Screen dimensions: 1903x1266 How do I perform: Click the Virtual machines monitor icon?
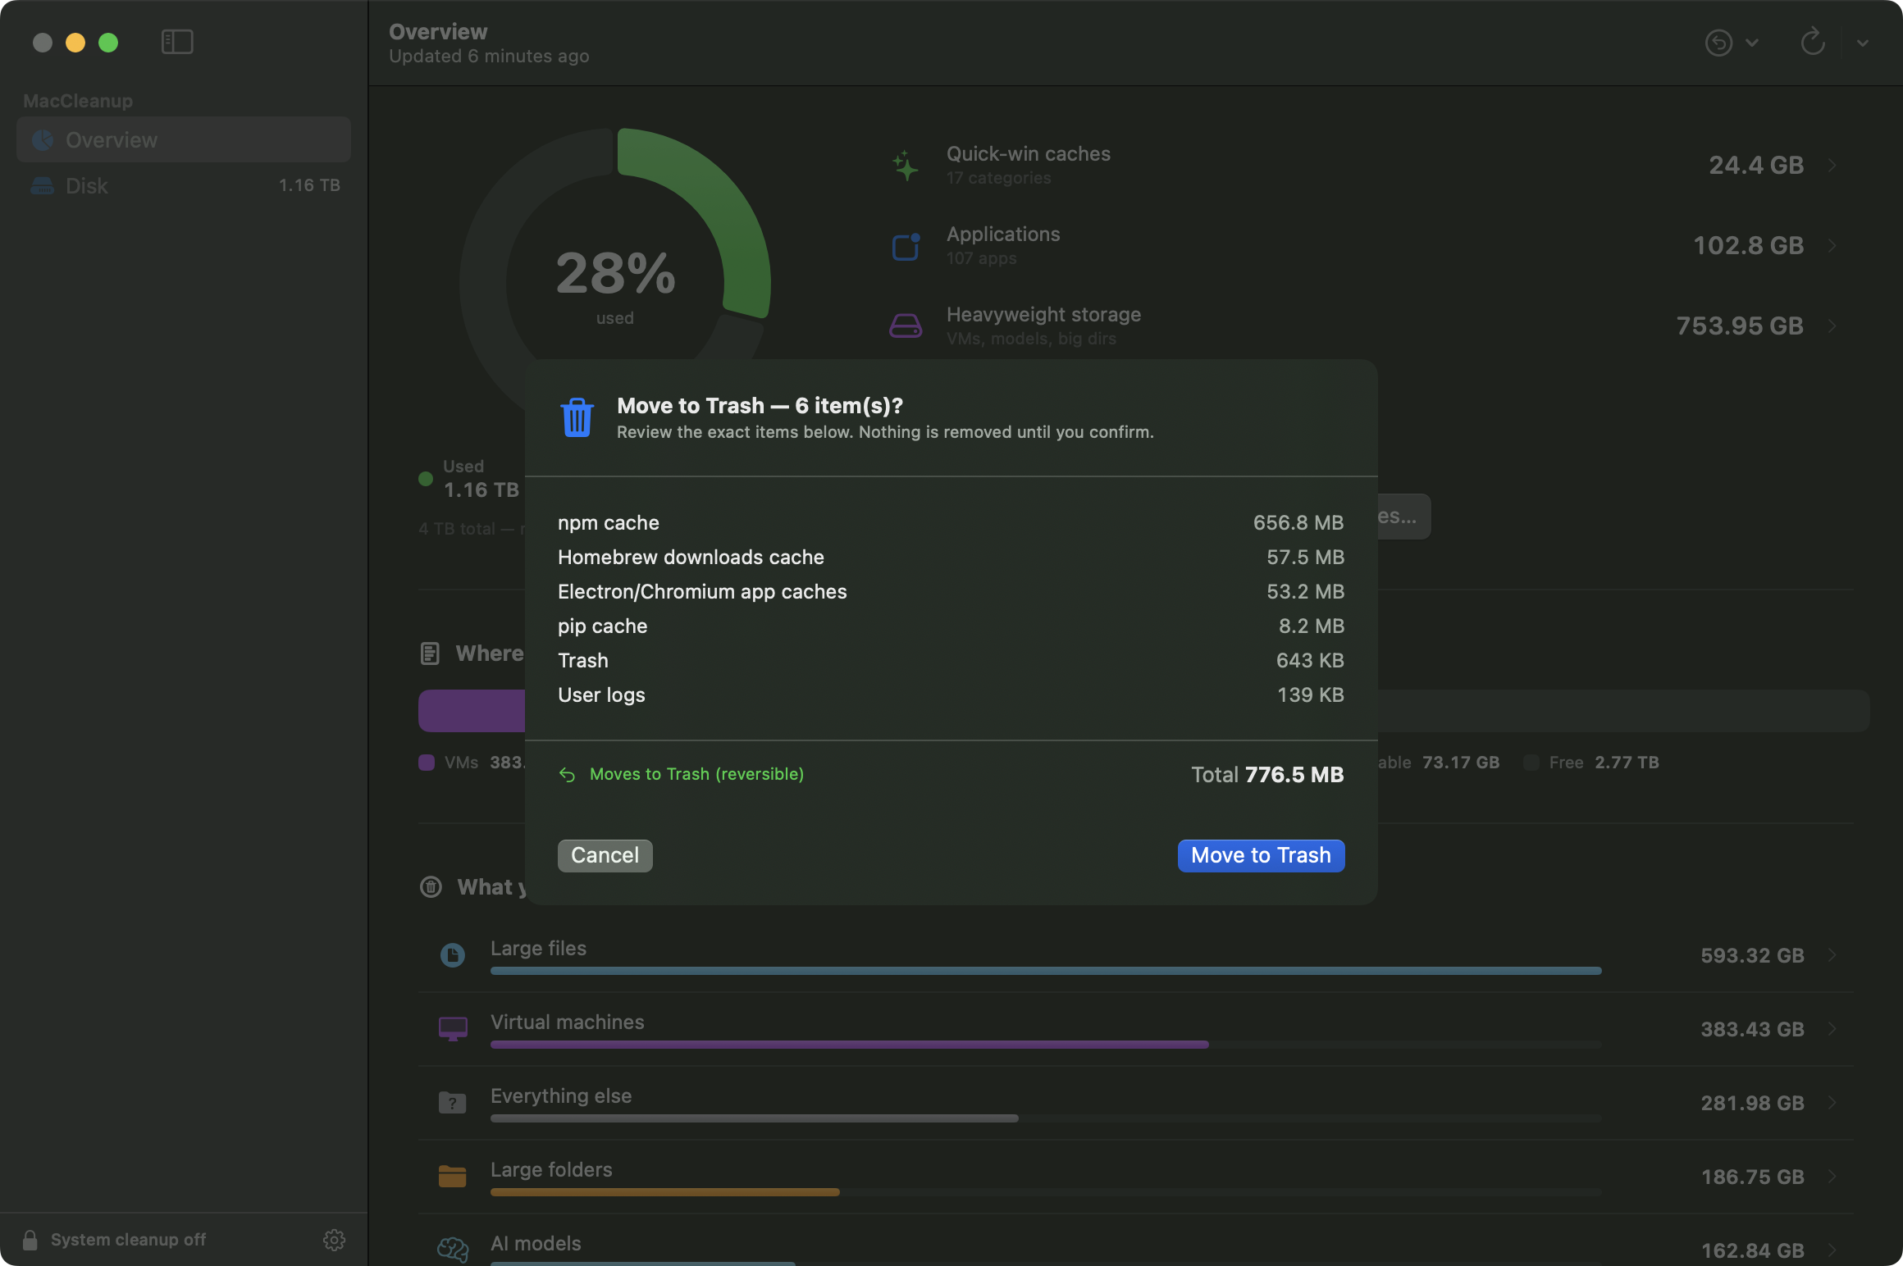(453, 1028)
